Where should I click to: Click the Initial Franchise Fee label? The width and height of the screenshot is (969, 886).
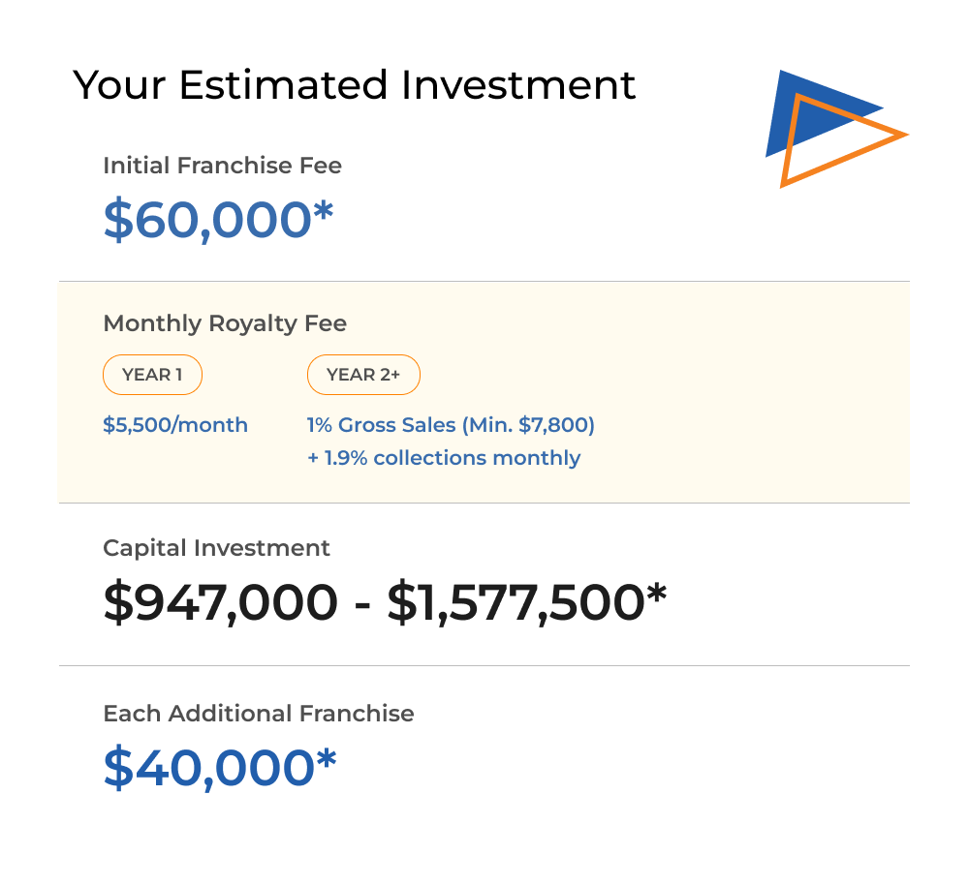click(223, 166)
